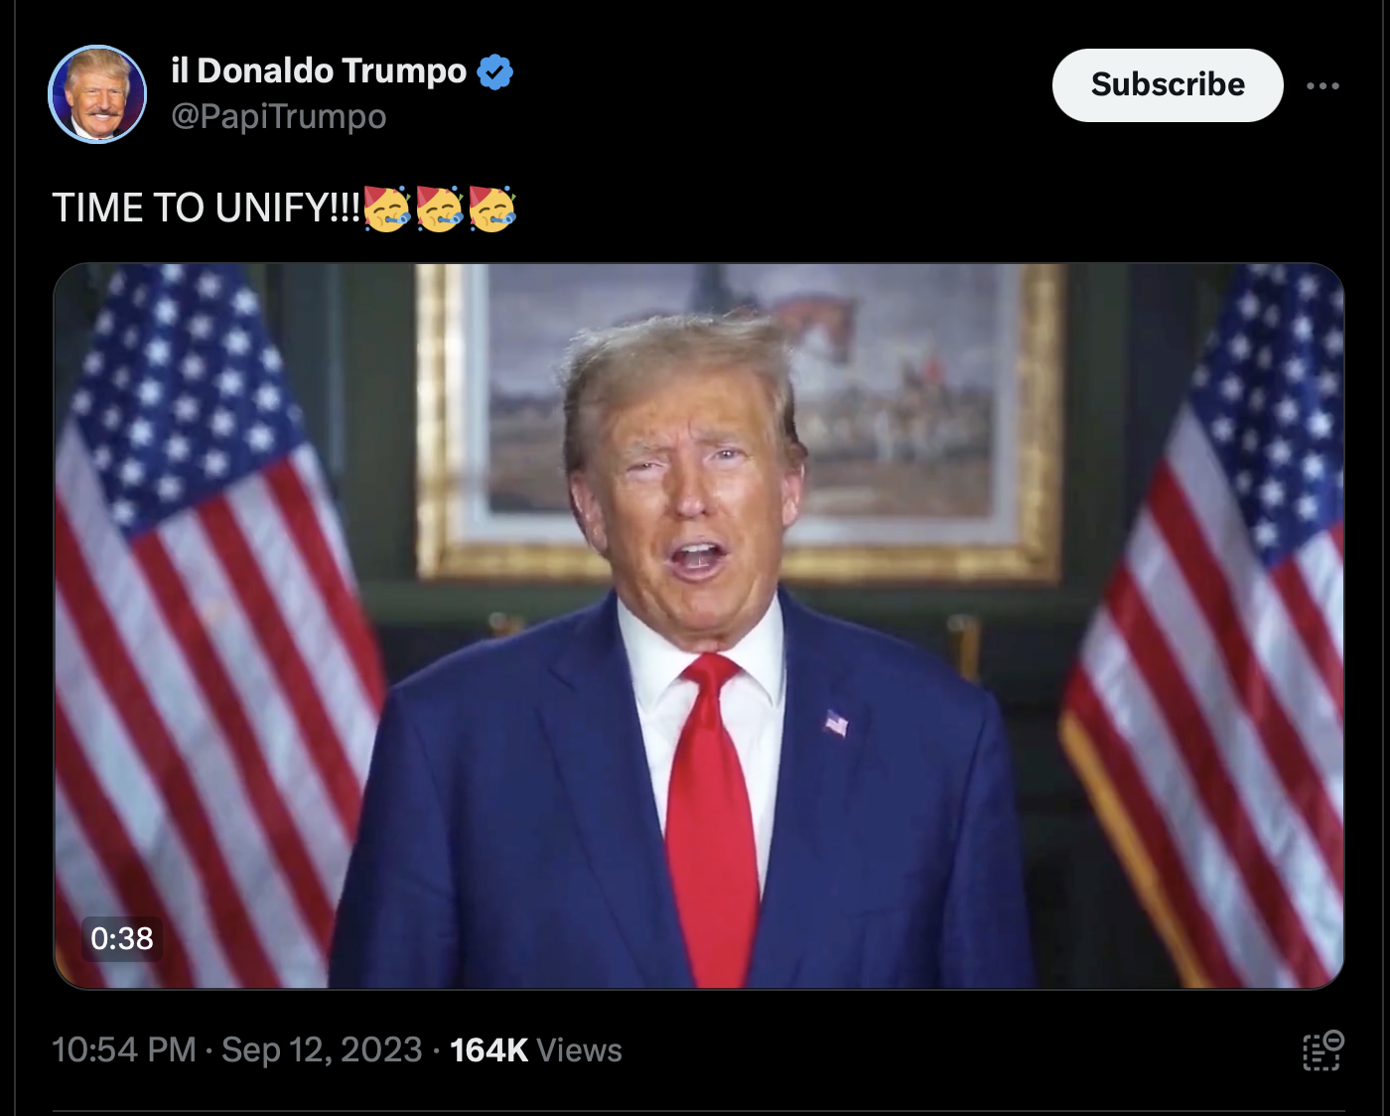Click the blue verified checkmark badge
Screen dimensions: 1390x1116
(x=494, y=71)
